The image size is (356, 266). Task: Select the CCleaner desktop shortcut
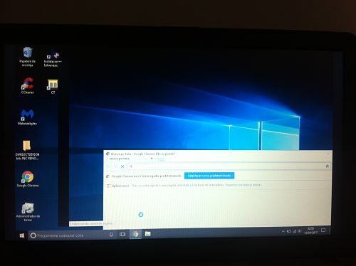coord(28,86)
